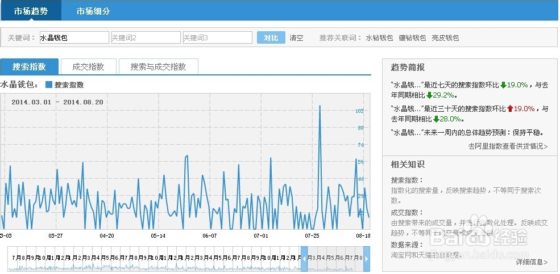Switch to the 市场趋势 tab

31,11
